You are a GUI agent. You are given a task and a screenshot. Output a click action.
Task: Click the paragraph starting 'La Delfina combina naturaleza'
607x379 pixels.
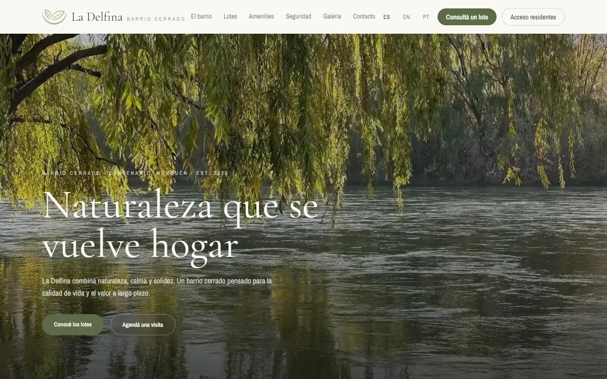tap(157, 287)
